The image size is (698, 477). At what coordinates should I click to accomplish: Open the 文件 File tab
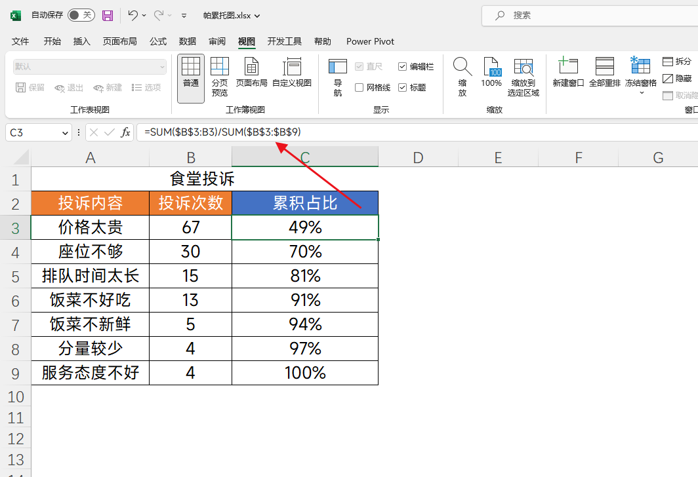coord(20,41)
